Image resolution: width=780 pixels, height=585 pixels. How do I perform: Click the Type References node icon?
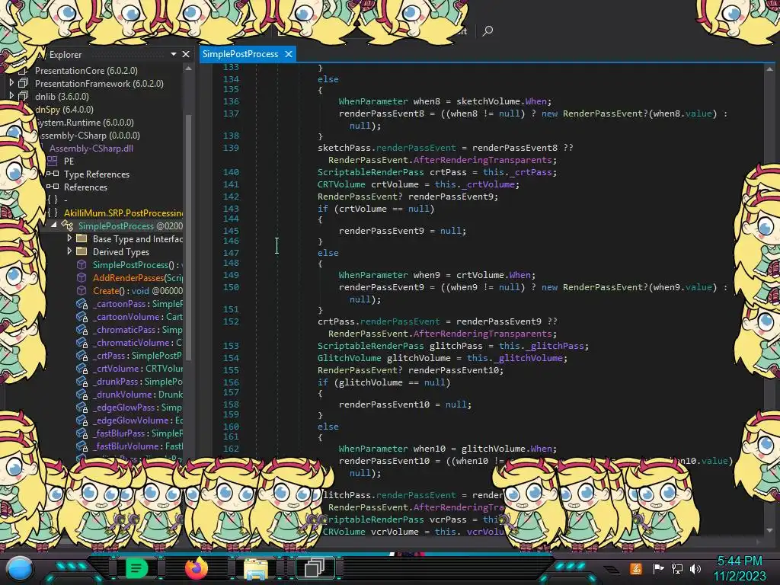(53, 174)
